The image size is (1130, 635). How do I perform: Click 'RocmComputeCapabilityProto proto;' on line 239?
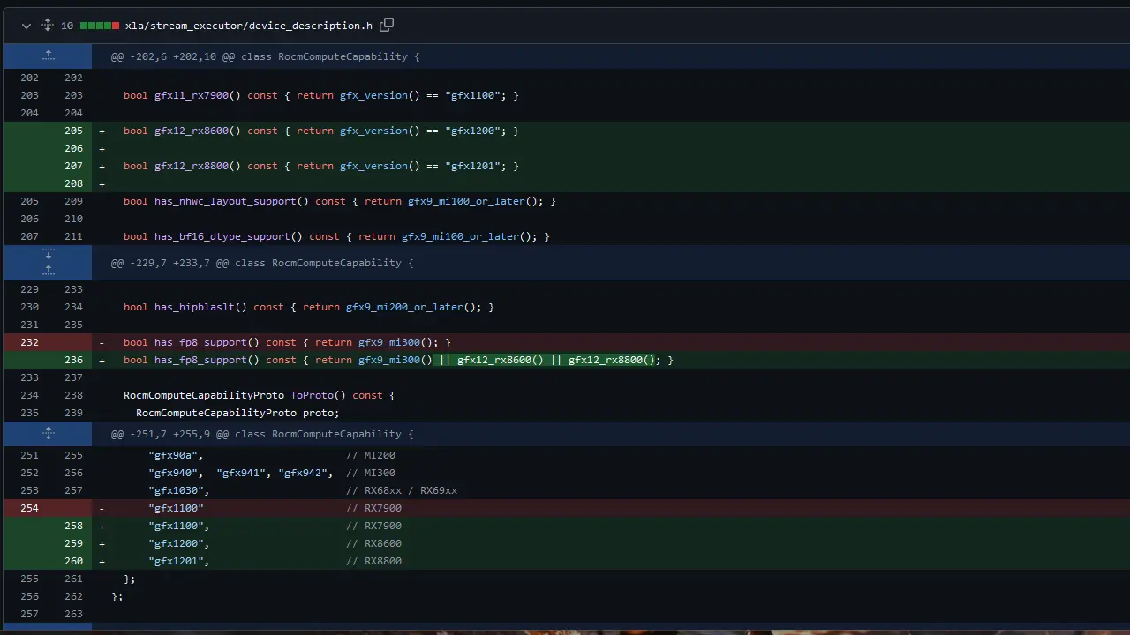[237, 413]
